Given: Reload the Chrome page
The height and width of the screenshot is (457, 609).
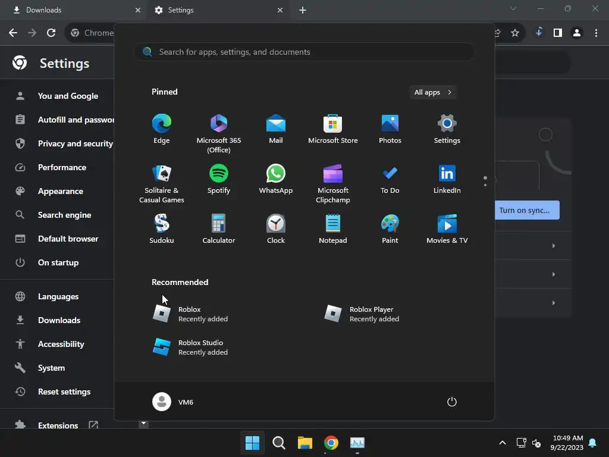Looking at the screenshot, I should click(51, 33).
